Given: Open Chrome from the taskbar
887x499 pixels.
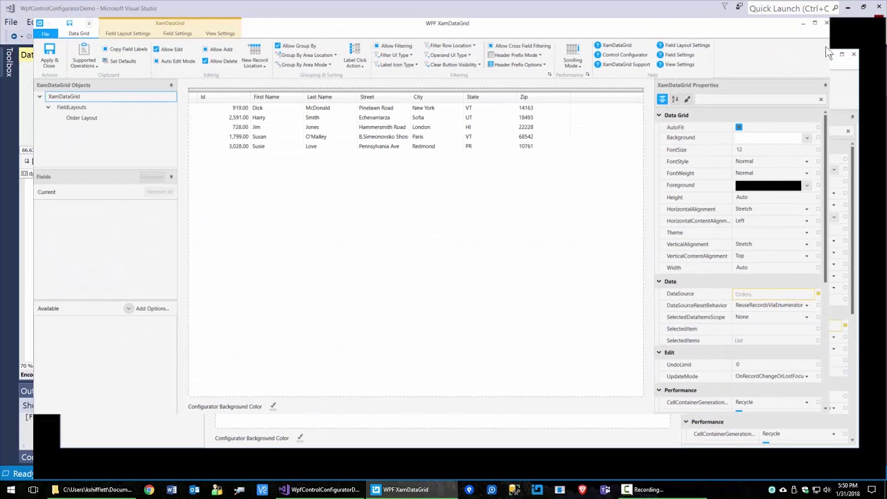Looking at the screenshot, I should pyautogui.click(x=149, y=490).
